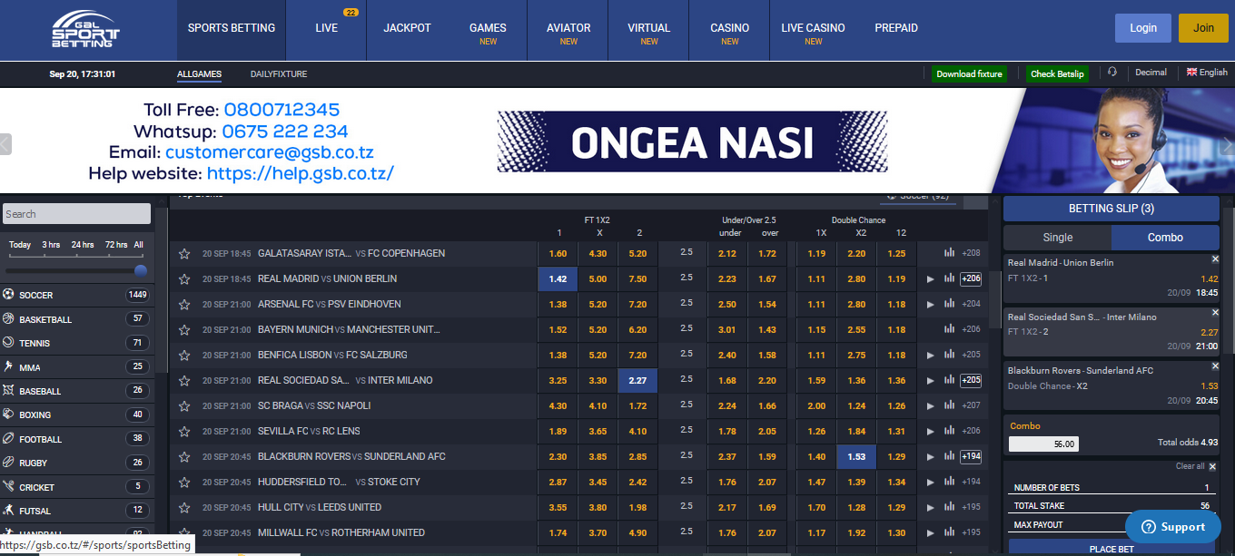Open the AVIATOR menu tab
The height and width of the screenshot is (556, 1235).
(568, 28)
